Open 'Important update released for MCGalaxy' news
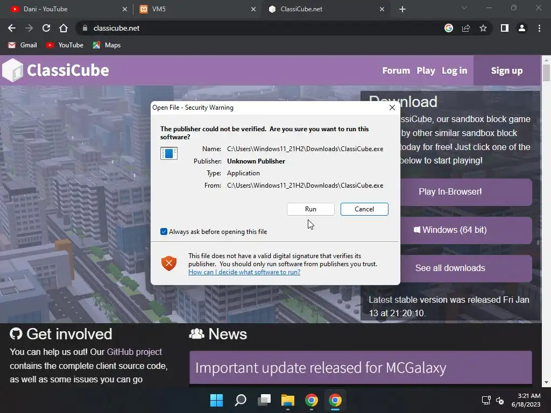 [x=321, y=368]
